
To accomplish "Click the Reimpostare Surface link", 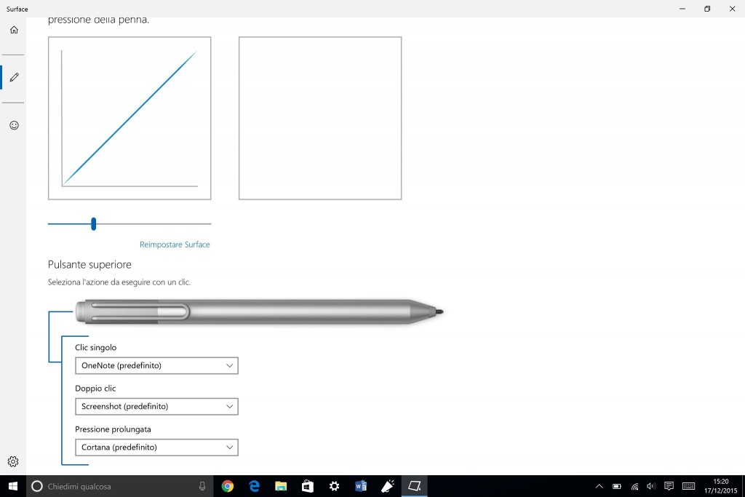I will (x=175, y=244).
